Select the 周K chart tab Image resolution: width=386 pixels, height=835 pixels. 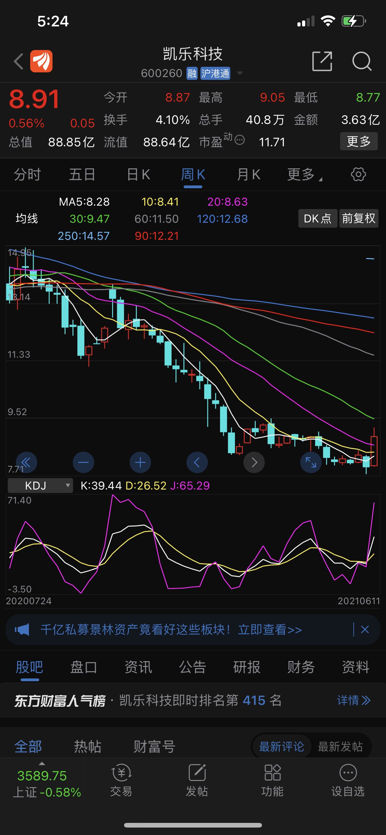[x=193, y=174]
